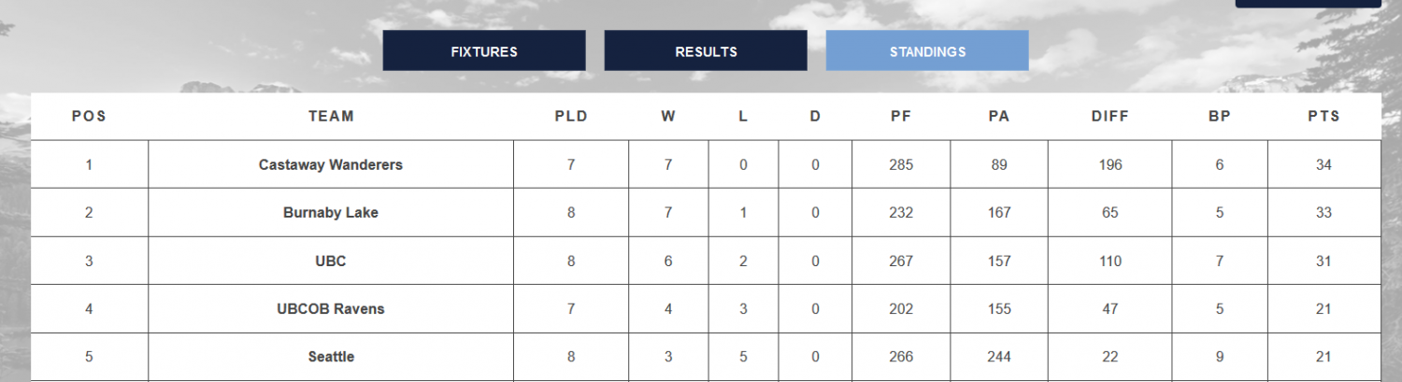Click the UBCOB Ravens team name
Viewport: 1402px width, 382px height.
(331, 309)
